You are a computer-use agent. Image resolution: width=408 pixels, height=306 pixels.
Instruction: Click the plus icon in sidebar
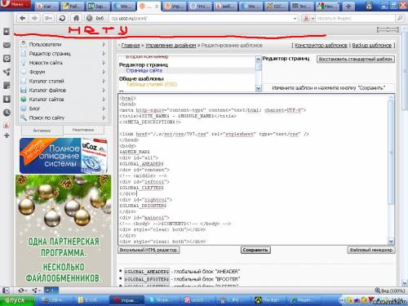tap(7, 135)
